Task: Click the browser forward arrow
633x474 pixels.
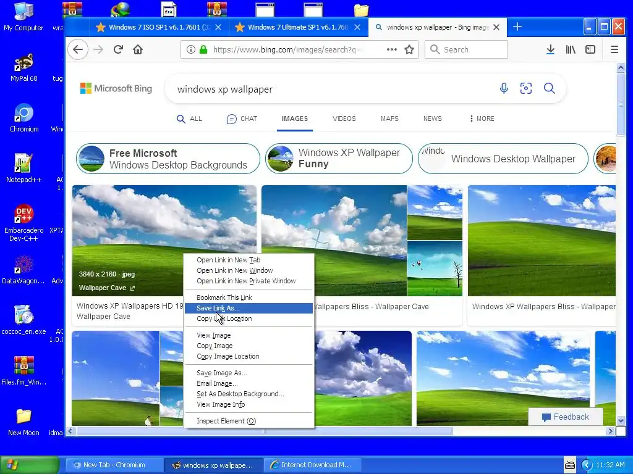Action: coord(98,49)
